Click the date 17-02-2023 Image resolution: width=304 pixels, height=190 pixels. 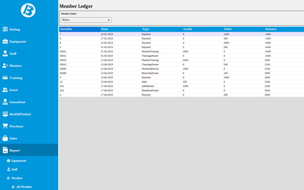tap(107, 39)
